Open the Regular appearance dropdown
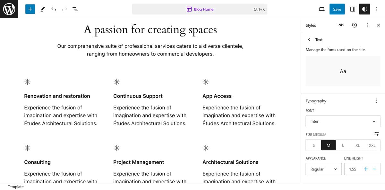The height and width of the screenshot is (190, 385). click(323, 169)
